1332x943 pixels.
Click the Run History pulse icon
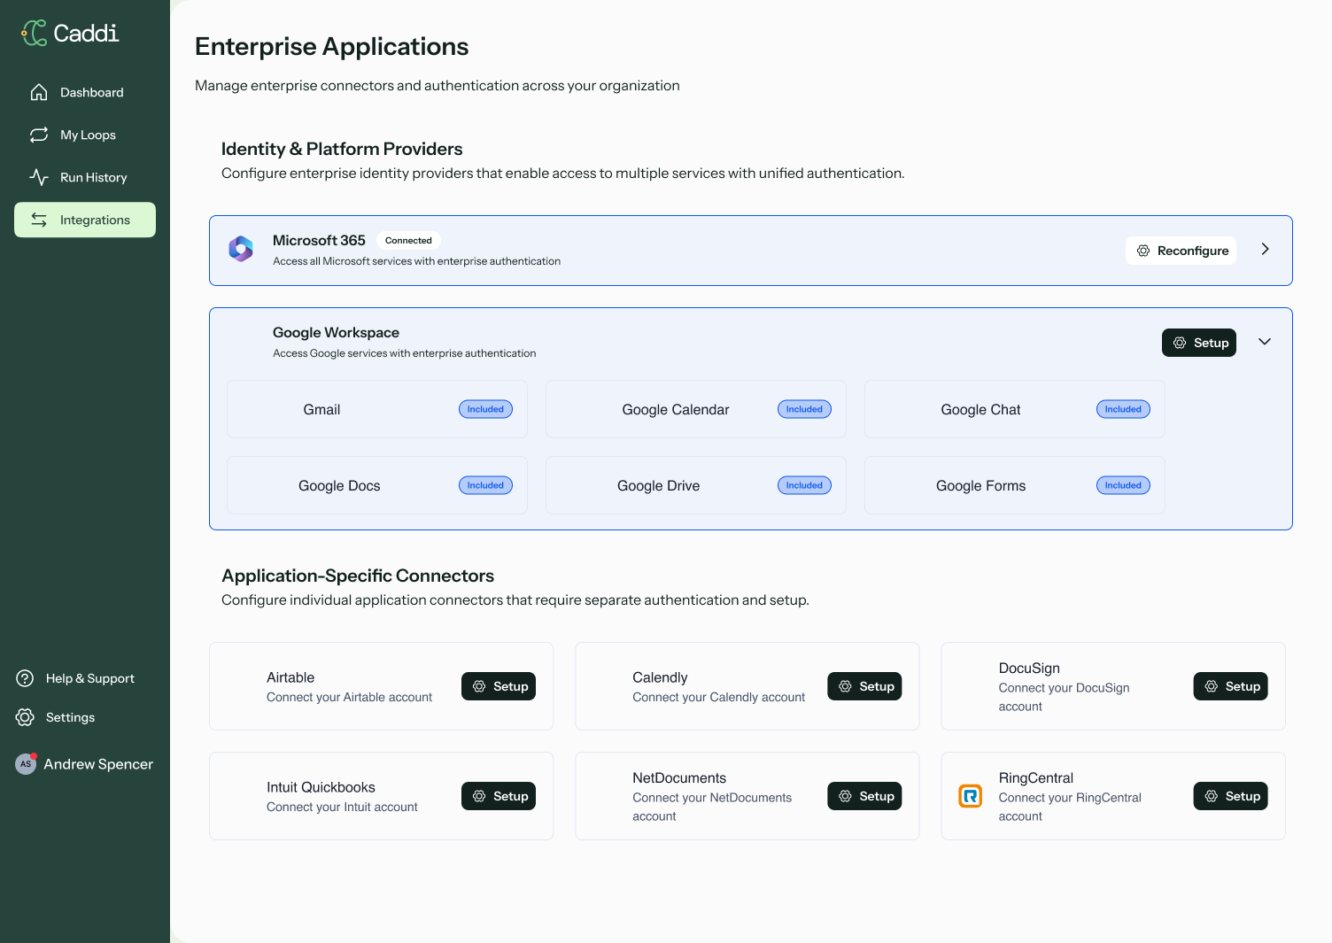tap(39, 177)
